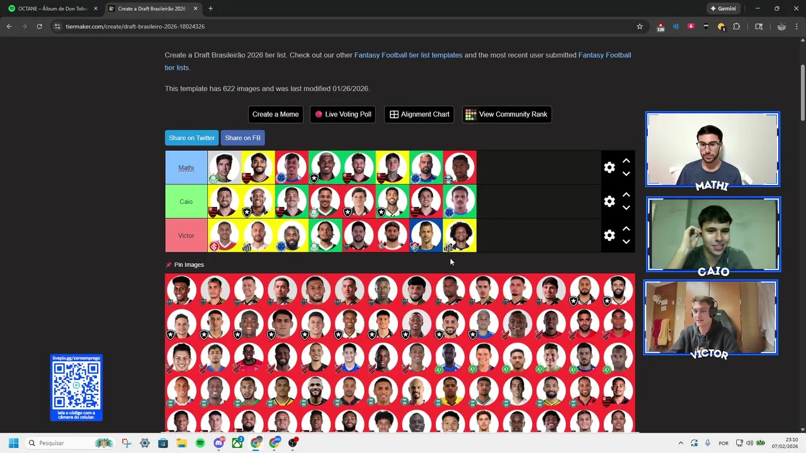This screenshot has width=806, height=453.
Task: Open the Extensions puzzle menu
Action: 737,26
